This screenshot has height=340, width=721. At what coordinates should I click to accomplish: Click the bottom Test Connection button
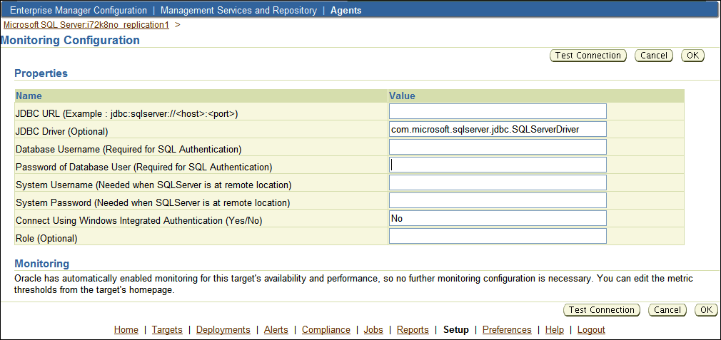pos(602,310)
